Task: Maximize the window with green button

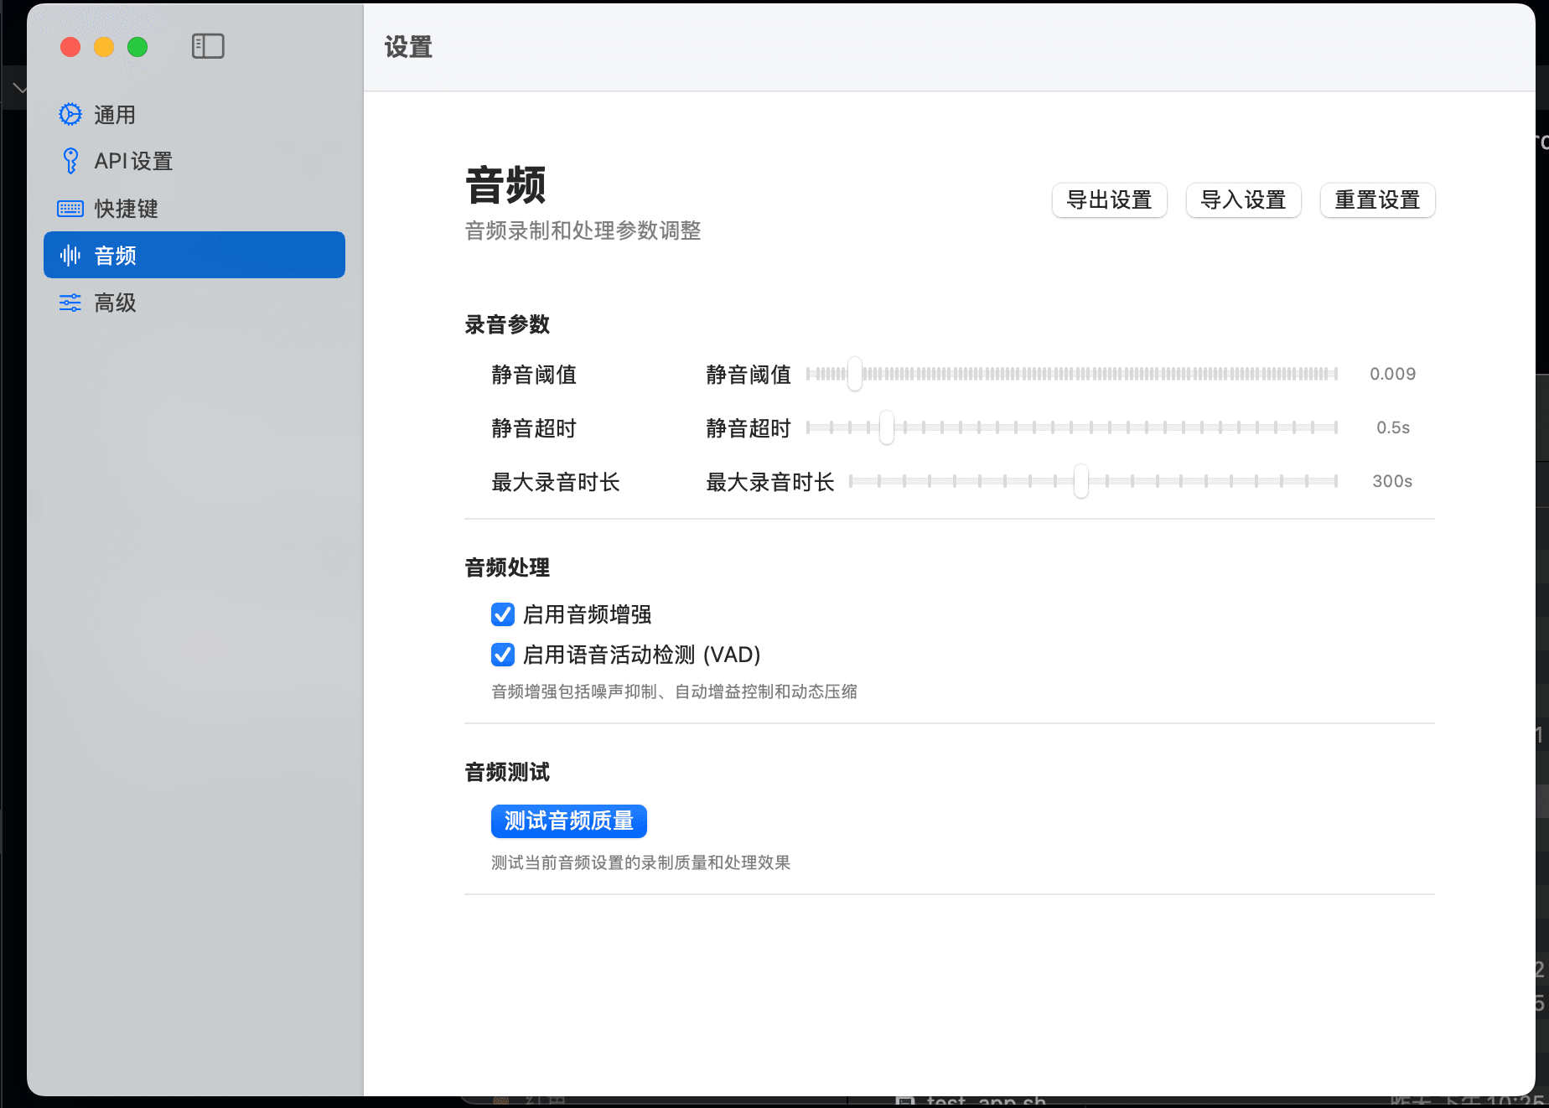Action: [x=137, y=47]
